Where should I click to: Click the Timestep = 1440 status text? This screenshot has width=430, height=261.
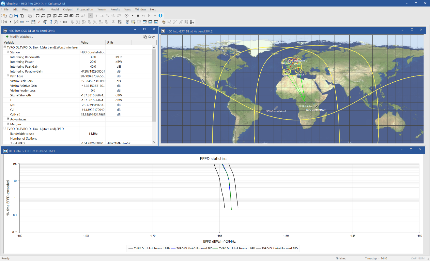tap(376, 258)
